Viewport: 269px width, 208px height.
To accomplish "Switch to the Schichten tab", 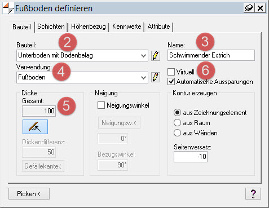I will 51,26.
